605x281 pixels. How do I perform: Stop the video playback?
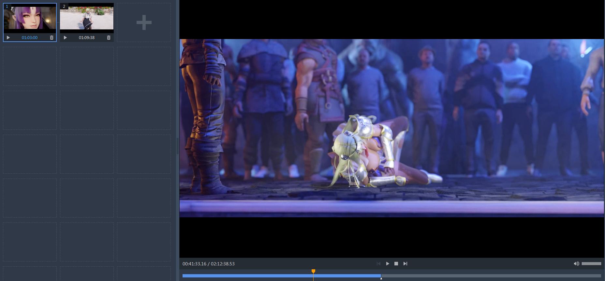[x=396, y=264]
